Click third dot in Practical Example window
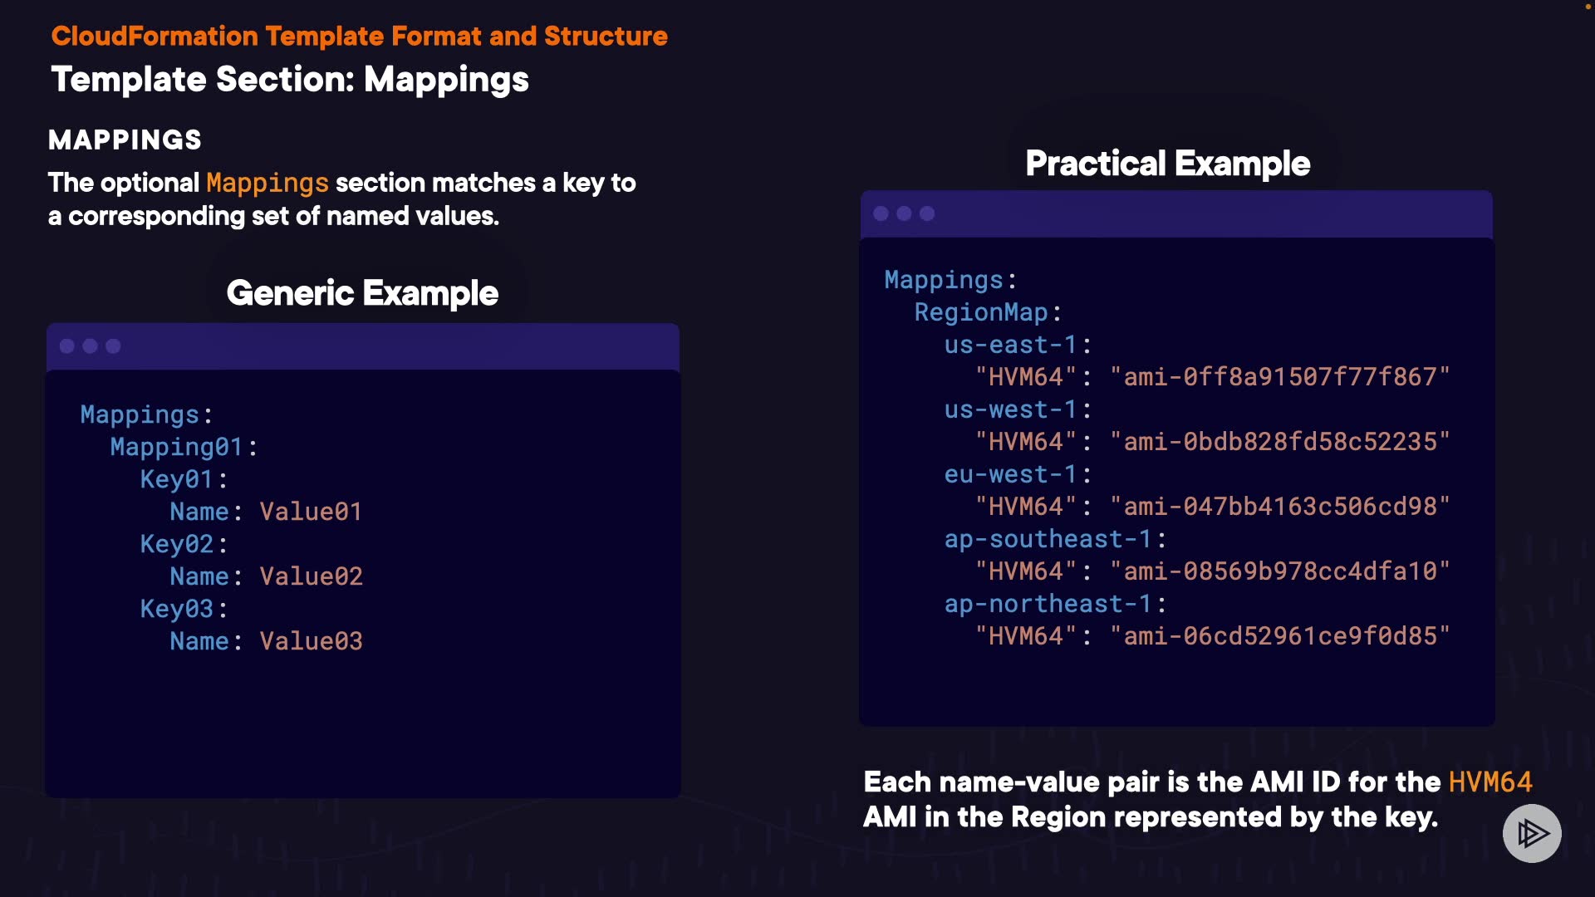This screenshot has width=1595, height=897. coord(928,214)
